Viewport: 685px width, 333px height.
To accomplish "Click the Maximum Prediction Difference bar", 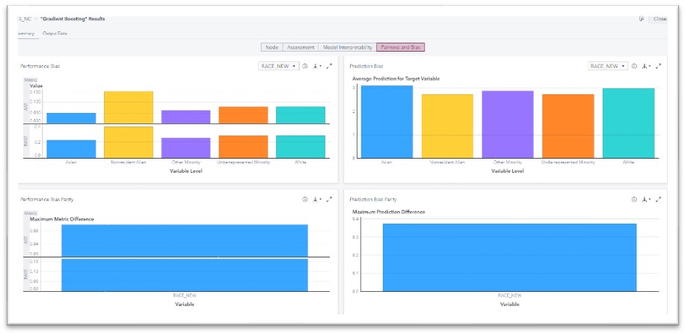I will click(x=509, y=257).
